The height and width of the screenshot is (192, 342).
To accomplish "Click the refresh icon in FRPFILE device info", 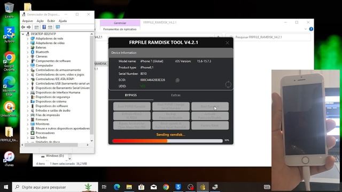I will [x=228, y=84].
